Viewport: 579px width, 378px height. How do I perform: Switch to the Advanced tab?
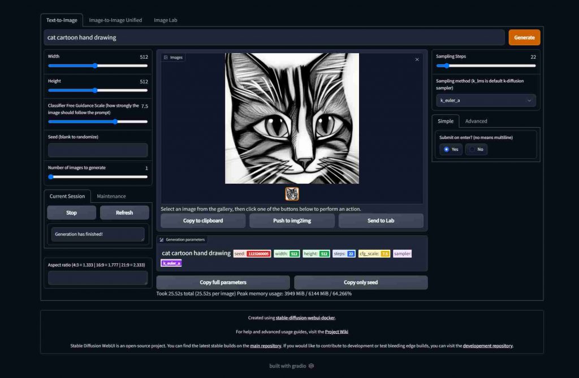[x=476, y=121]
